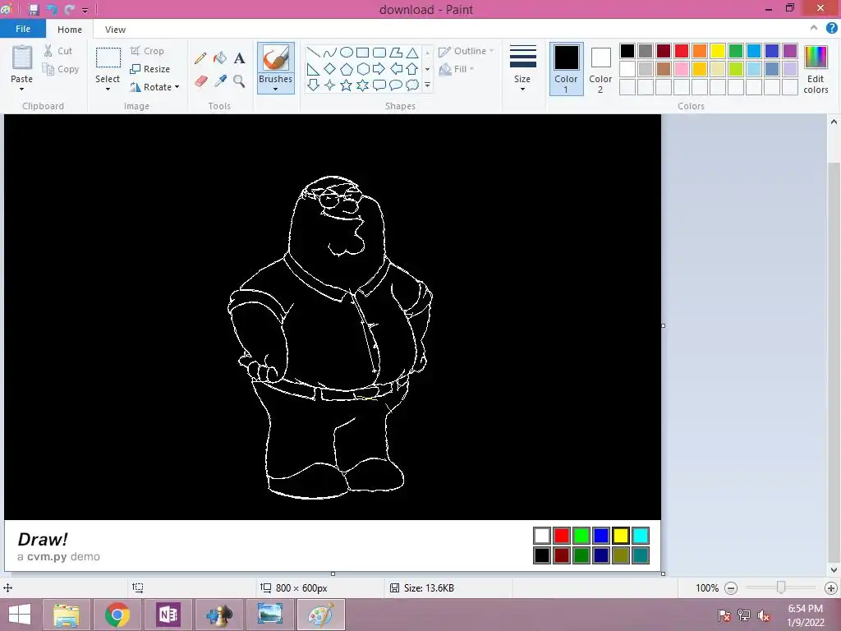Click the Windows Start button
Screen dimensions: 841x631
tap(20, 615)
